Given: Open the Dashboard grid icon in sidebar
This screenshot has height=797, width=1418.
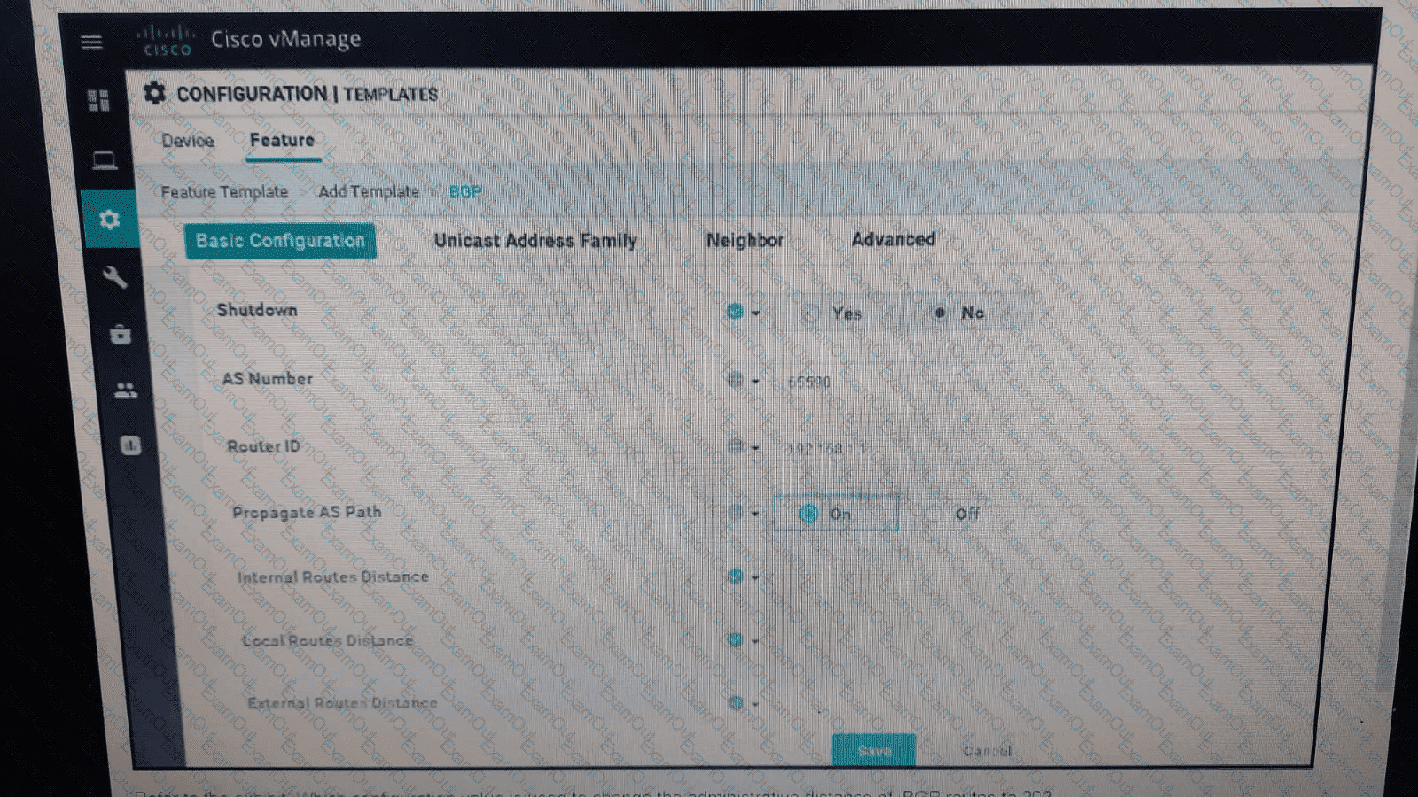Looking at the screenshot, I should click(x=98, y=100).
